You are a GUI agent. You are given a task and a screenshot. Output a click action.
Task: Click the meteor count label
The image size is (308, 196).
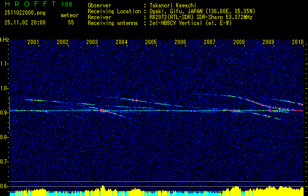[x=70, y=15]
